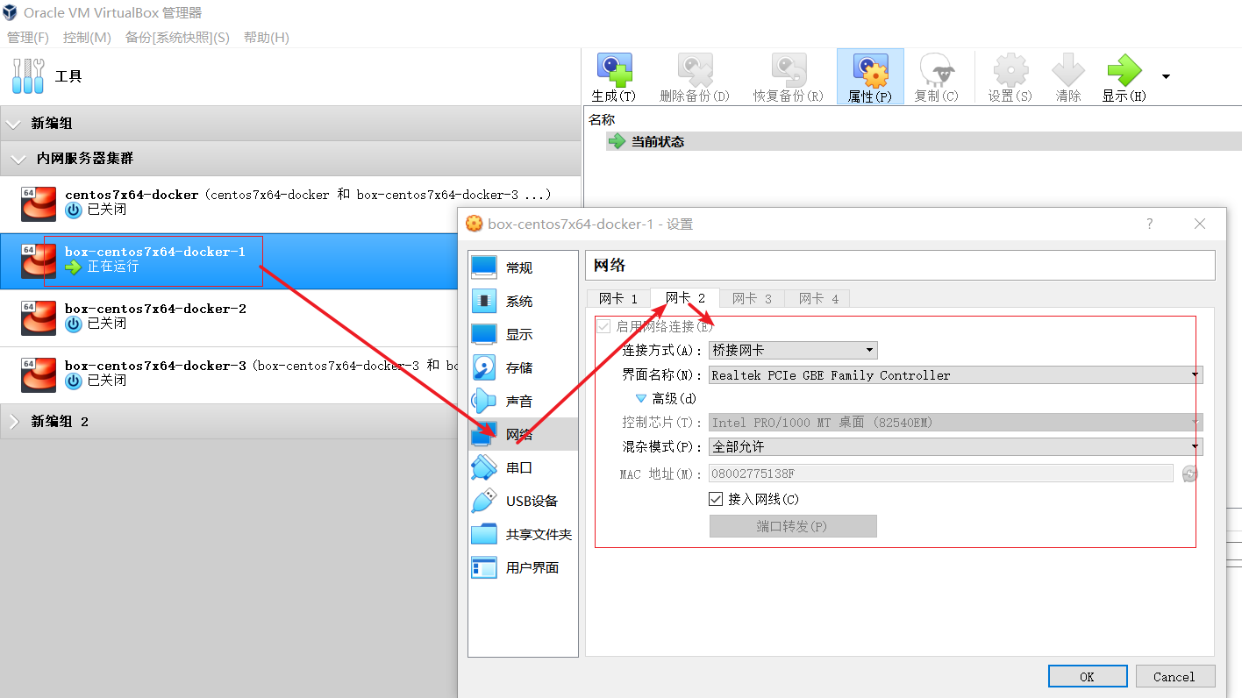Select the USB设备 settings category

pos(523,501)
